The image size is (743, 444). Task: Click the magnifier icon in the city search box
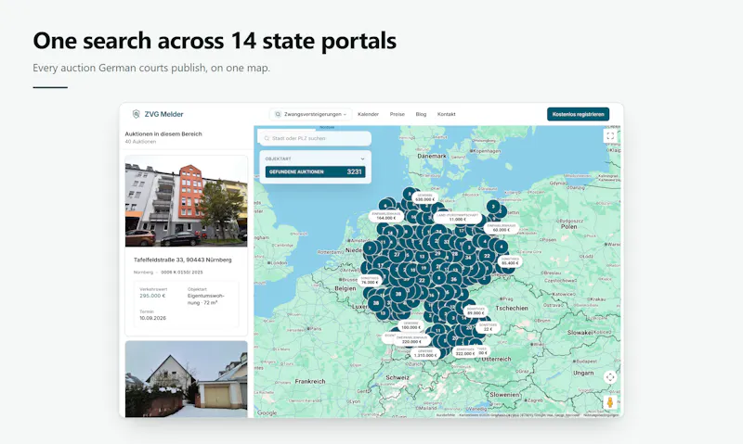[x=267, y=138]
